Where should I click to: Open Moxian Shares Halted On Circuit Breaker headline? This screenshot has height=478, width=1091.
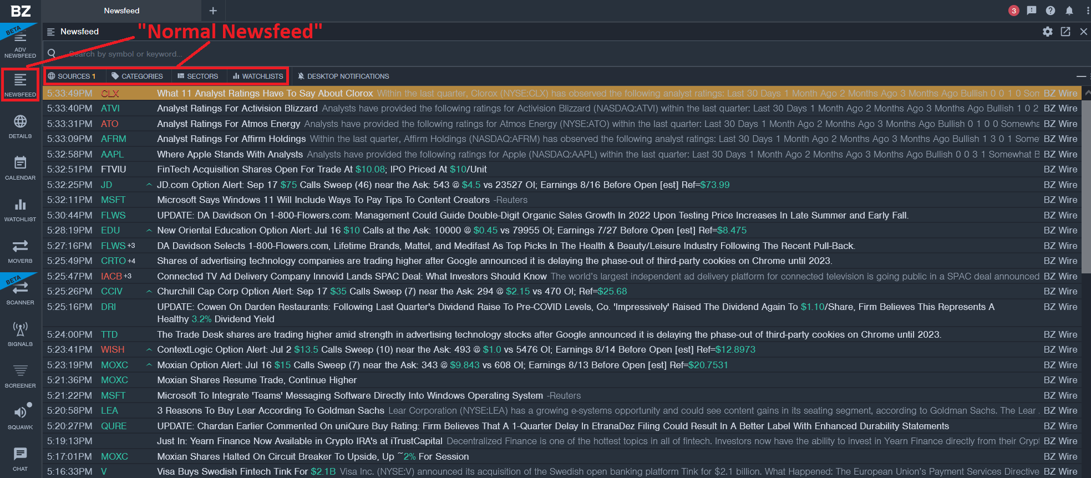(313, 456)
